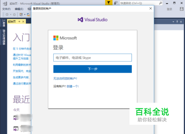The image size is (185, 134).
Task: Open the first recent project under 今天
Action: click(x=23, y=118)
